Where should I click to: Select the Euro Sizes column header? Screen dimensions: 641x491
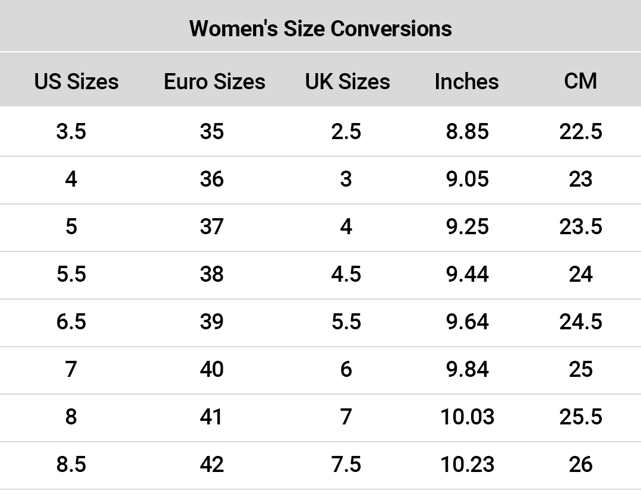(214, 81)
